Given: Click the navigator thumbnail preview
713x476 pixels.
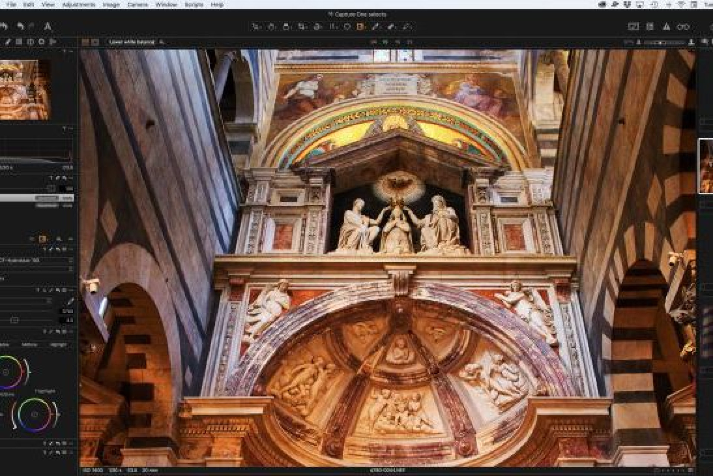Looking at the screenshot, I should click(x=25, y=90).
